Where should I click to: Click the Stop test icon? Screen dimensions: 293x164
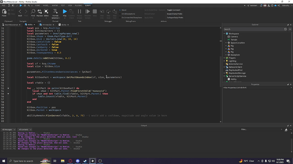pyautogui.click(x=94, y=12)
